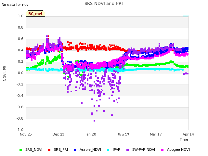This screenshot has width=208, height=156.
Task: Click the BC_met annotation label
Action: (x=35, y=14)
